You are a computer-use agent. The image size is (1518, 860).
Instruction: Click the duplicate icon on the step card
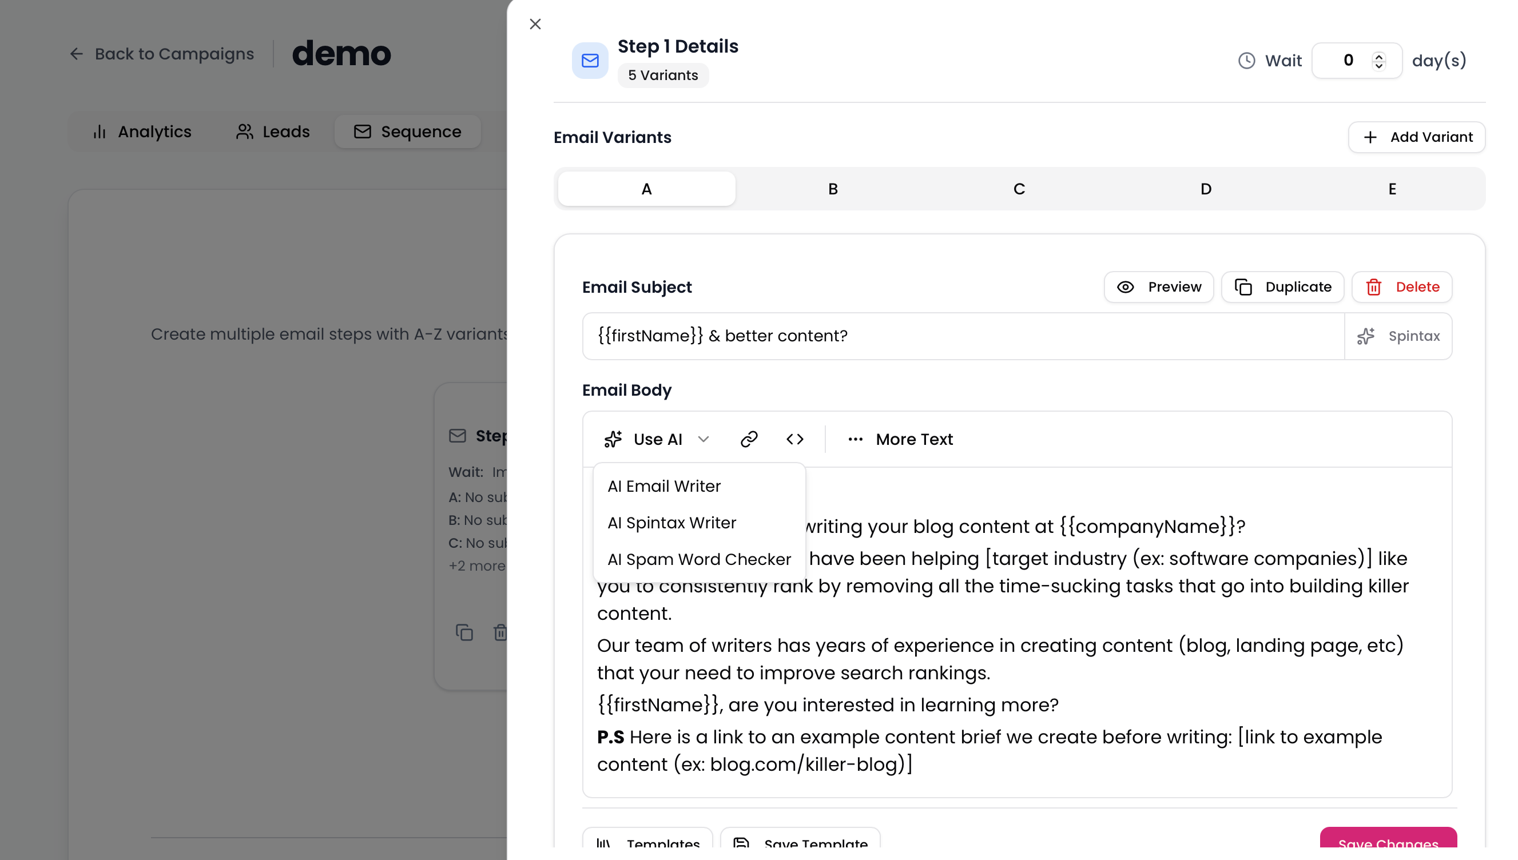pos(464,632)
